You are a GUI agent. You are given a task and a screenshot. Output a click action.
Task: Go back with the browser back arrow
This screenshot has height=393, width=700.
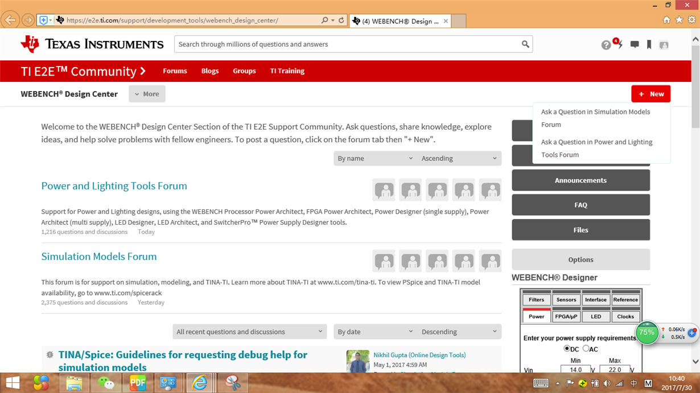[10, 20]
